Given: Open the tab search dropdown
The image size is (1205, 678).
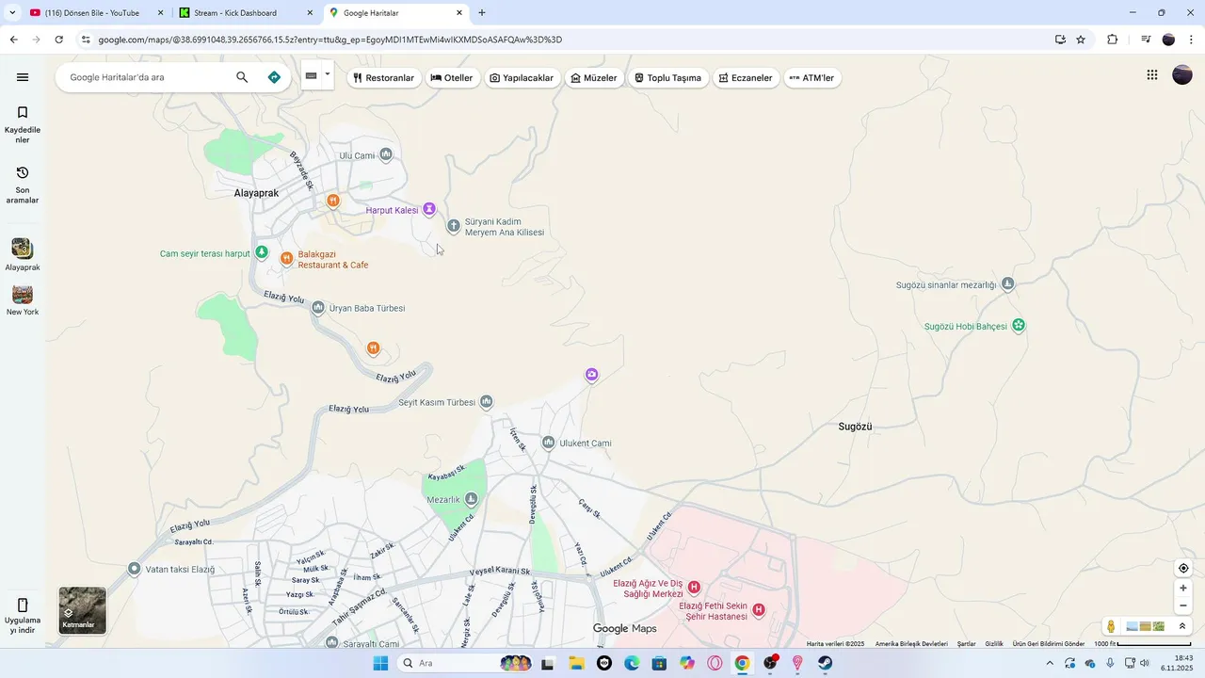Looking at the screenshot, I should (12, 13).
